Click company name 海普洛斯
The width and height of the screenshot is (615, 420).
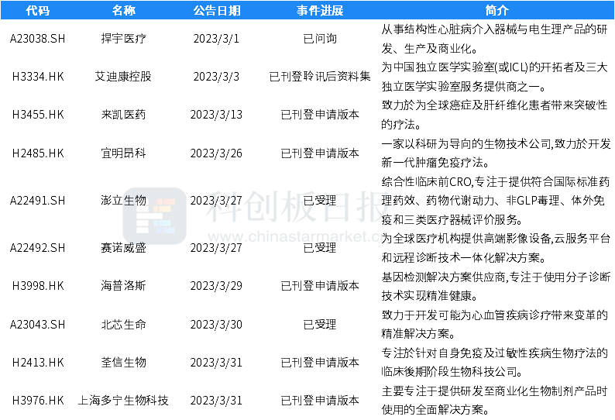(x=124, y=286)
